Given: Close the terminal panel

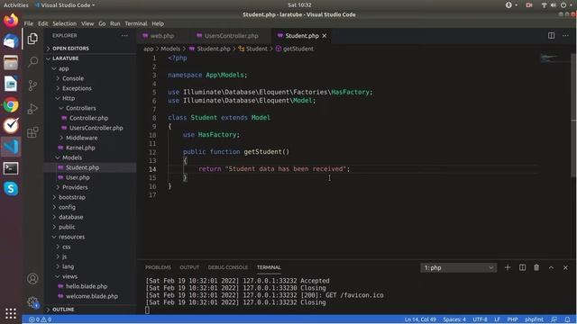Looking at the screenshot, I should tap(565, 268).
